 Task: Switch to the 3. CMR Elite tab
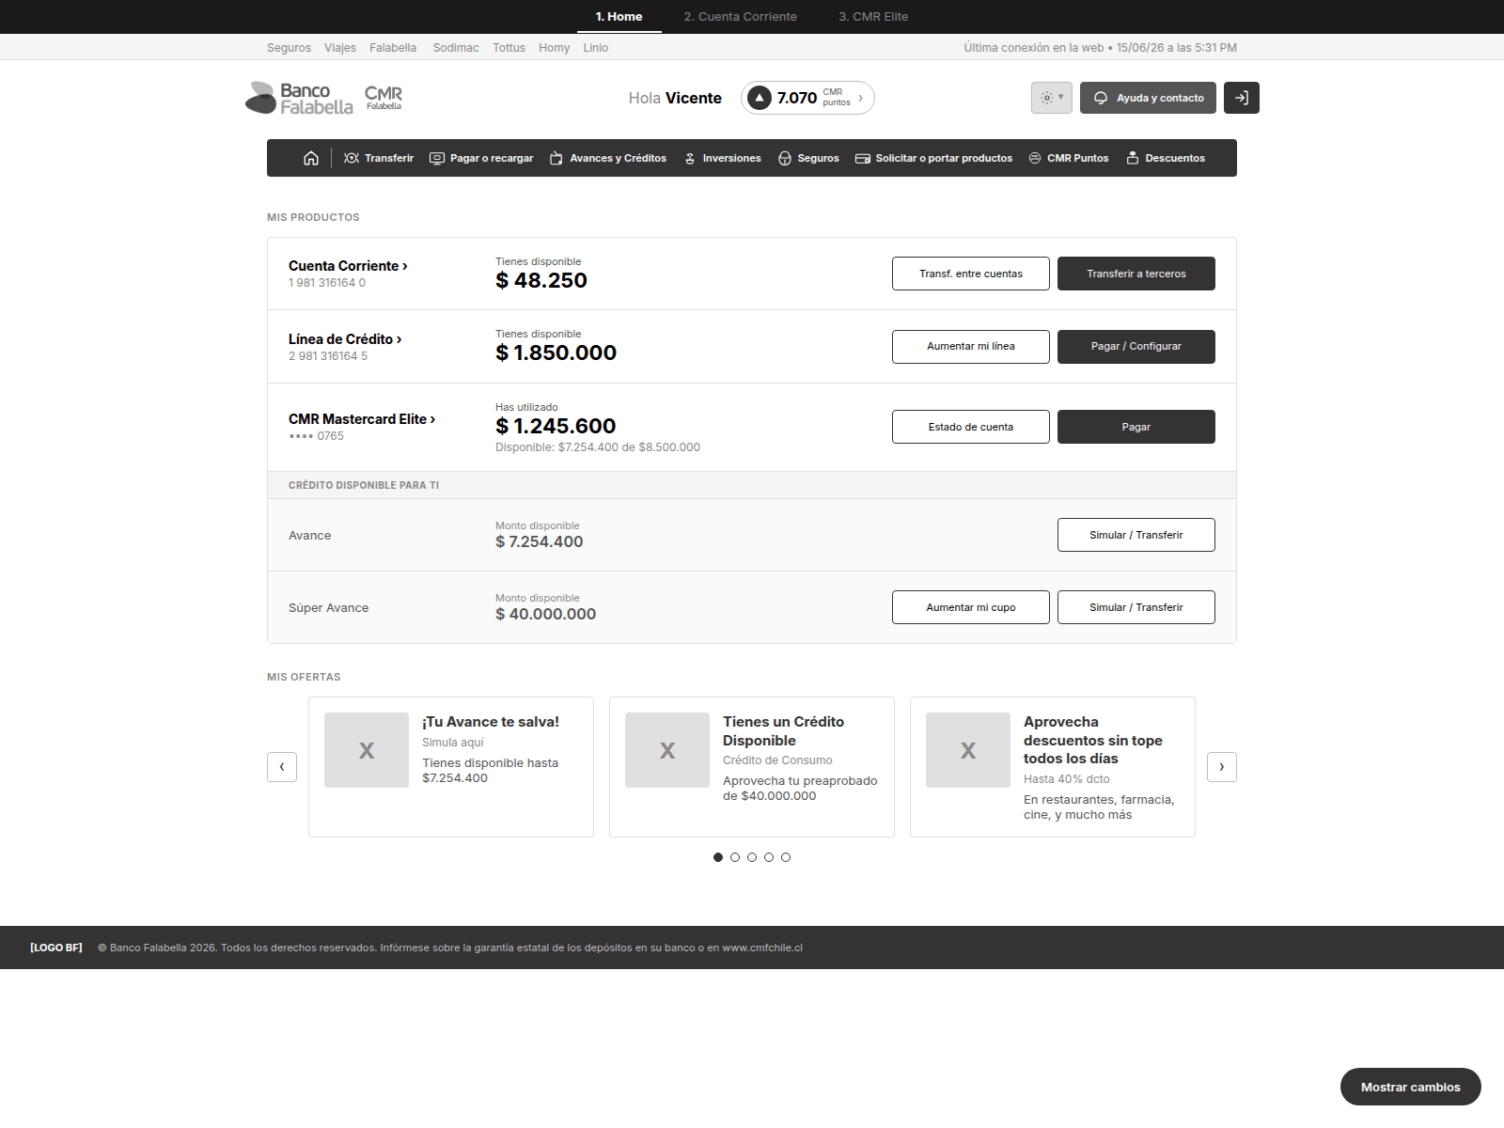[873, 17]
